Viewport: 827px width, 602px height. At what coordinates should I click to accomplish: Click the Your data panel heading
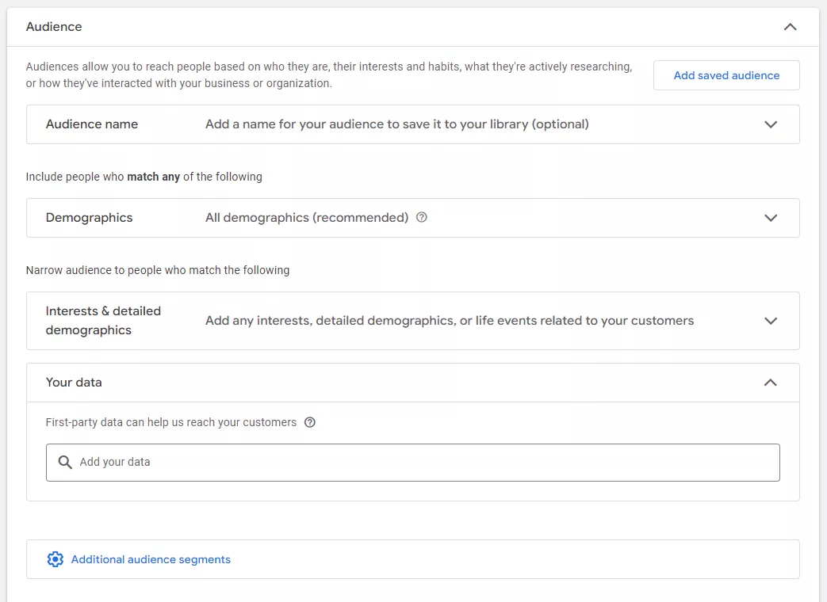74,383
